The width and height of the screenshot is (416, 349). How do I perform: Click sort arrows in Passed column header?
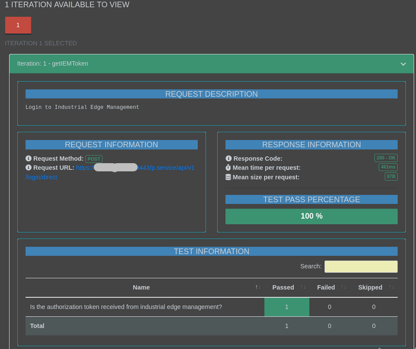tap(303, 287)
